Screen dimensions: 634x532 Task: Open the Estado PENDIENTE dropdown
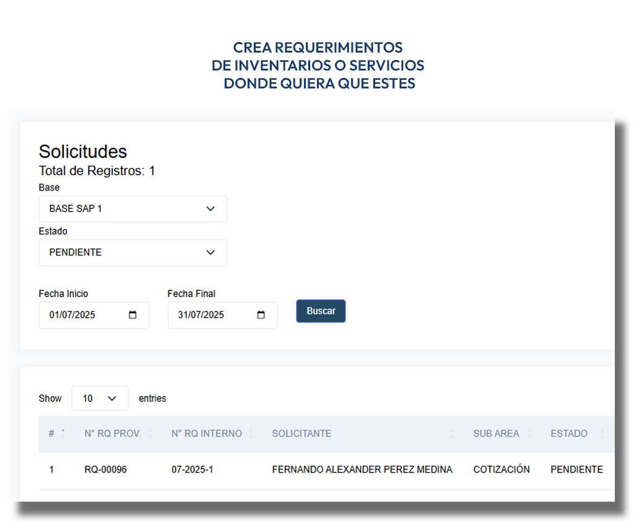(132, 252)
